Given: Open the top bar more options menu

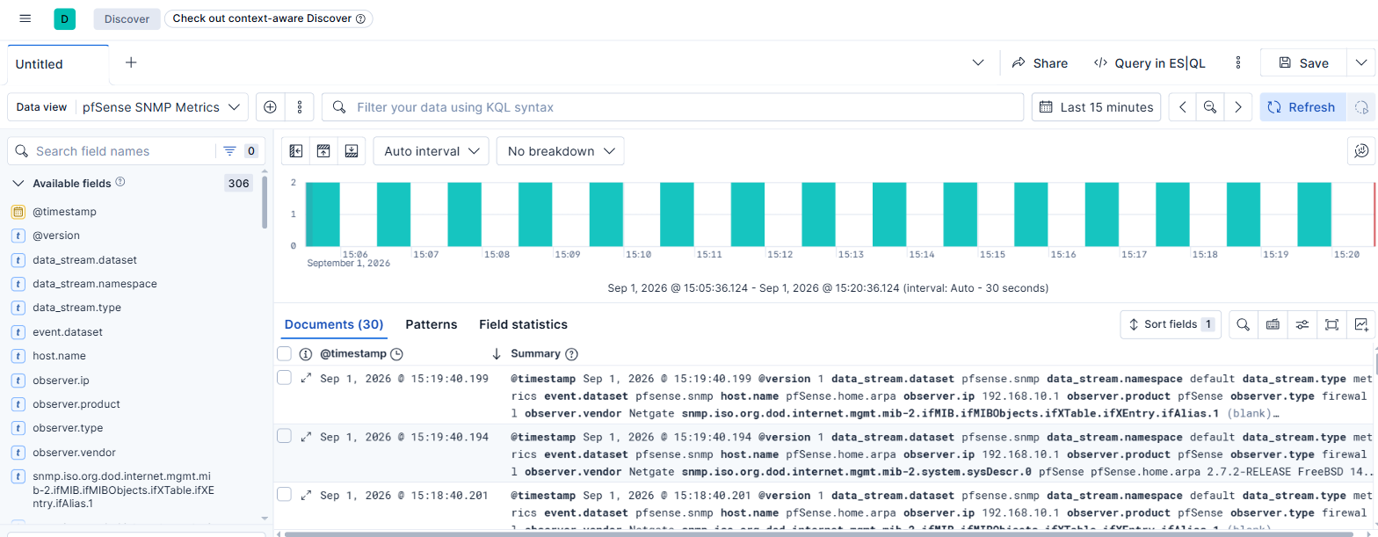Looking at the screenshot, I should point(1238,62).
